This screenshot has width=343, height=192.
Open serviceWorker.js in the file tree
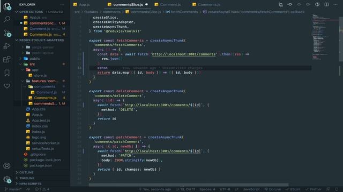(x=46, y=143)
